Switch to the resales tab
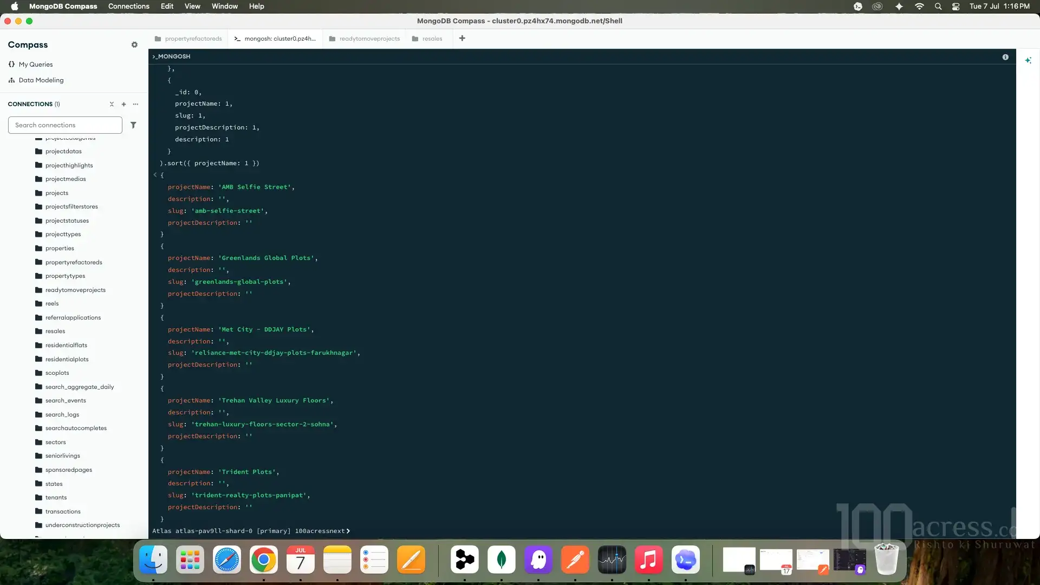This screenshot has width=1040, height=585. click(x=427, y=38)
